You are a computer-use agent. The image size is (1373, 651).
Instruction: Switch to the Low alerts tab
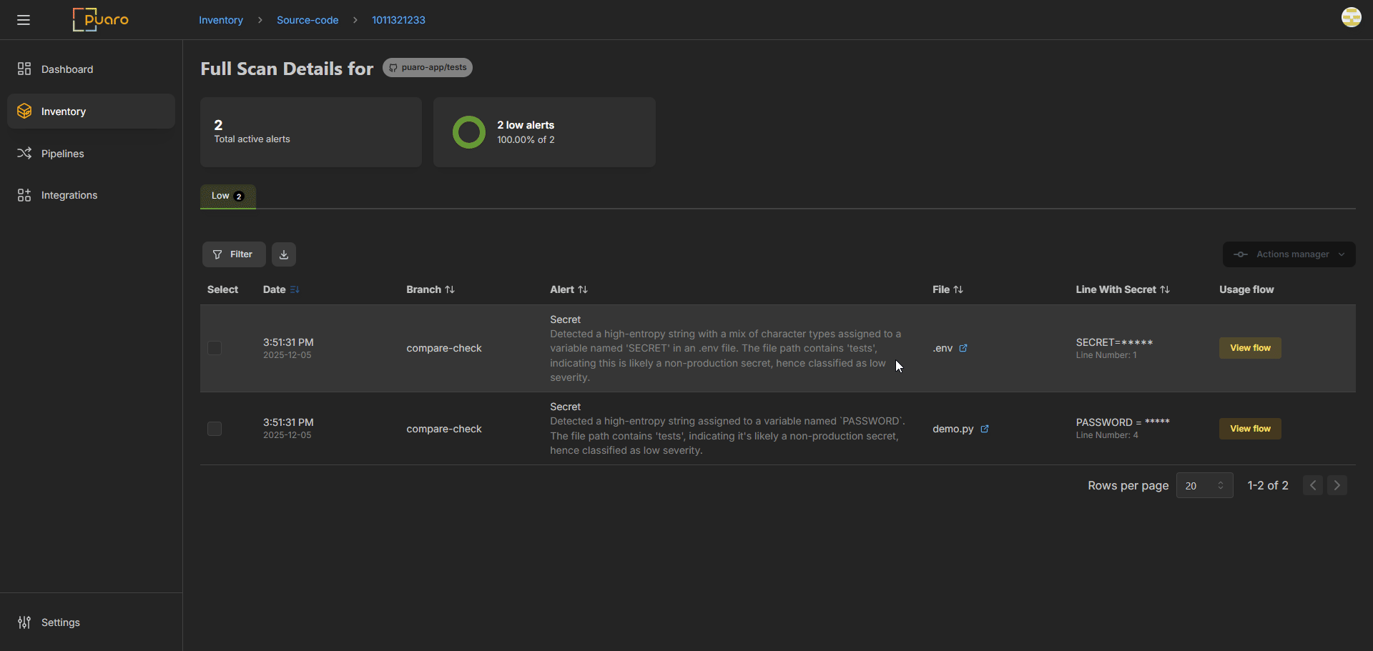pyautogui.click(x=227, y=196)
